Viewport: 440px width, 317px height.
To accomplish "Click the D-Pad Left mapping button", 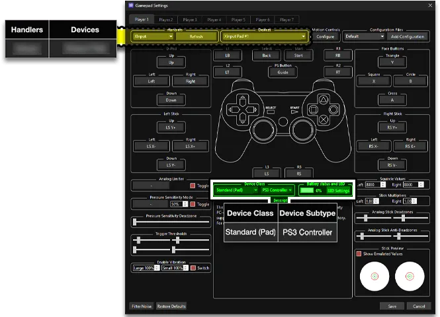I will [x=152, y=81].
